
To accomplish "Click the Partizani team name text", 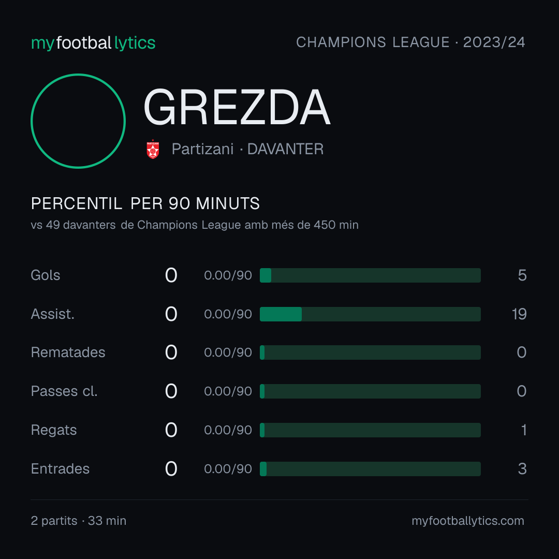I will pyautogui.click(x=202, y=149).
